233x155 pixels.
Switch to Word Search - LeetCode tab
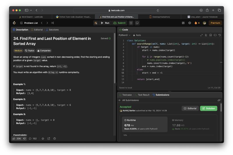point(31,17)
